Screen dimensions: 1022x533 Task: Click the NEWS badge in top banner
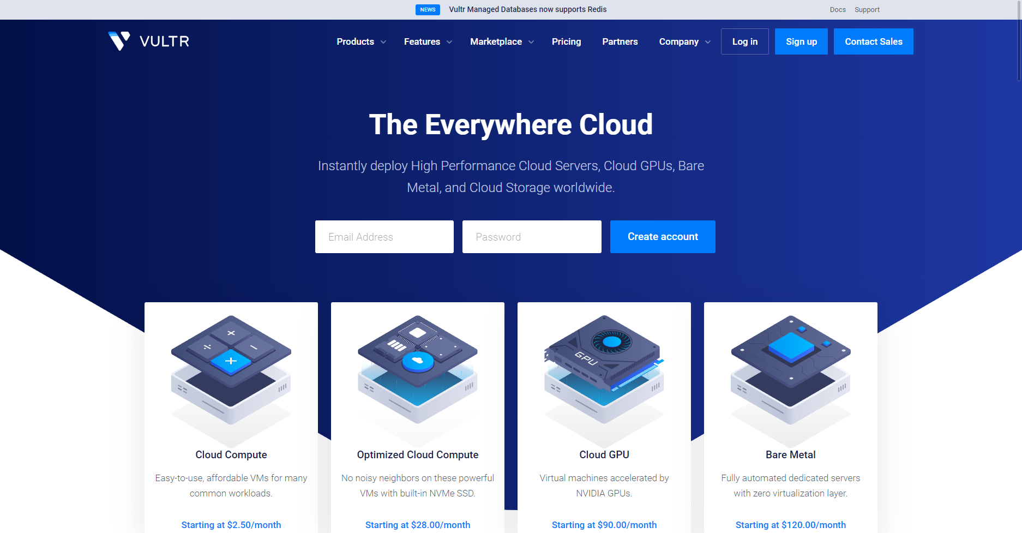coord(428,9)
